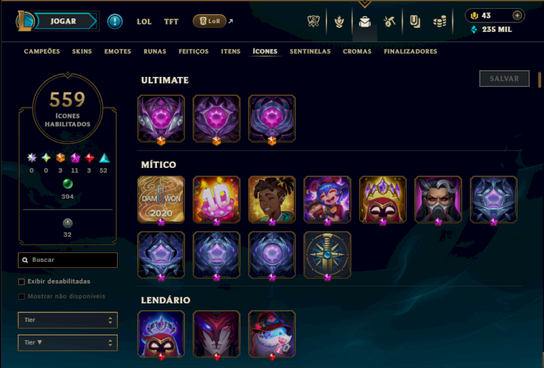The height and width of the screenshot is (368, 544).
Task: Expand the Tier descending sort dropdown
Action: point(67,343)
